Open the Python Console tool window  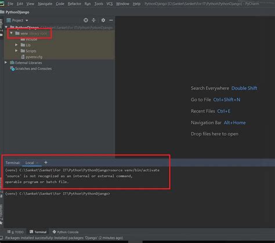coord(66,232)
